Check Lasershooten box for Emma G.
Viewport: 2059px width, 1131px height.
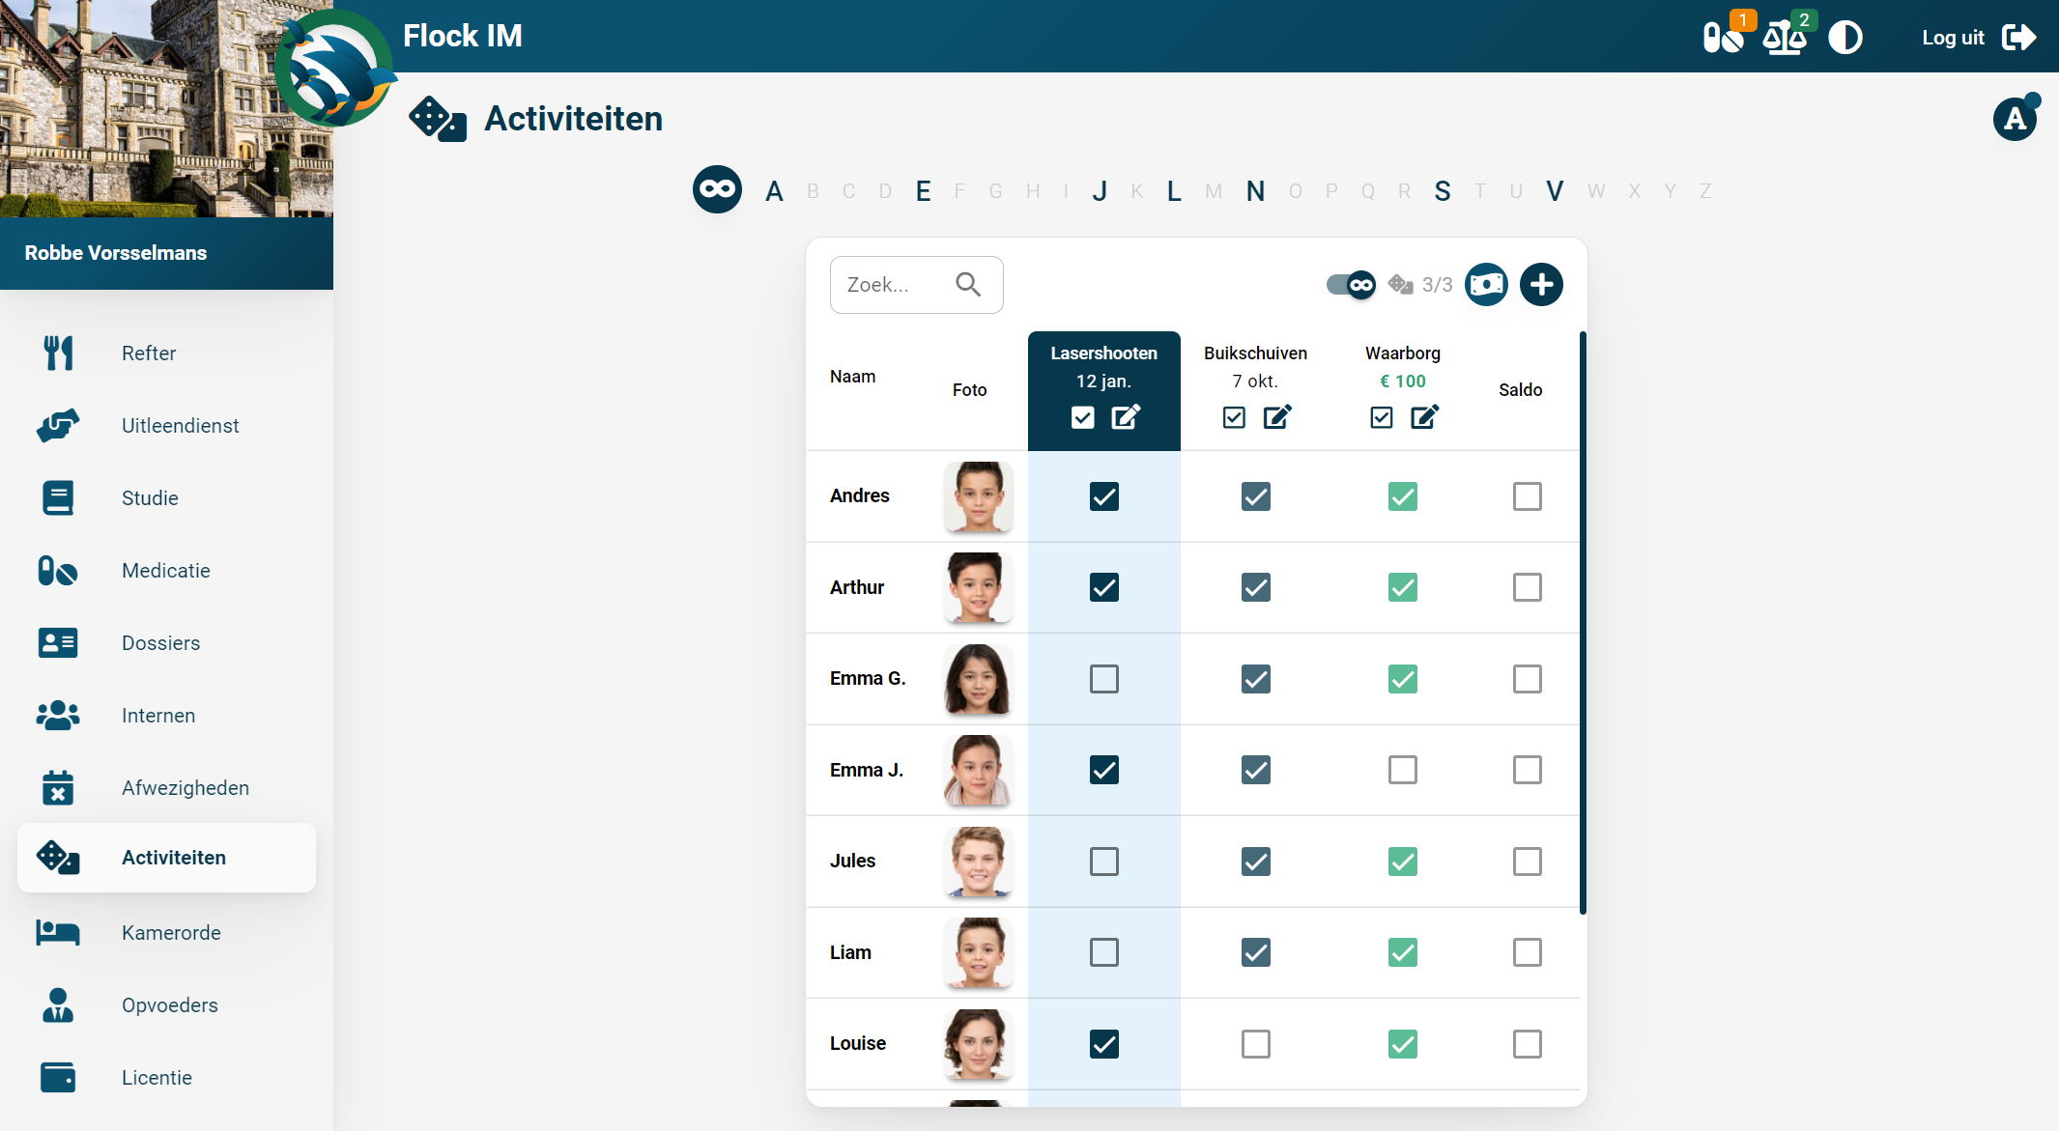[1103, 679]
